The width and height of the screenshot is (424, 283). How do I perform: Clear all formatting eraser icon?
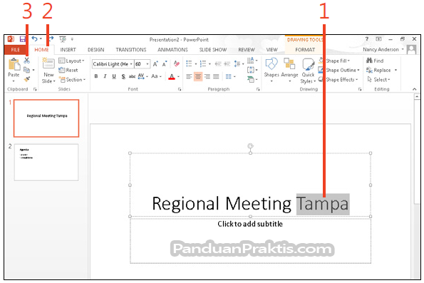(177, 64)
